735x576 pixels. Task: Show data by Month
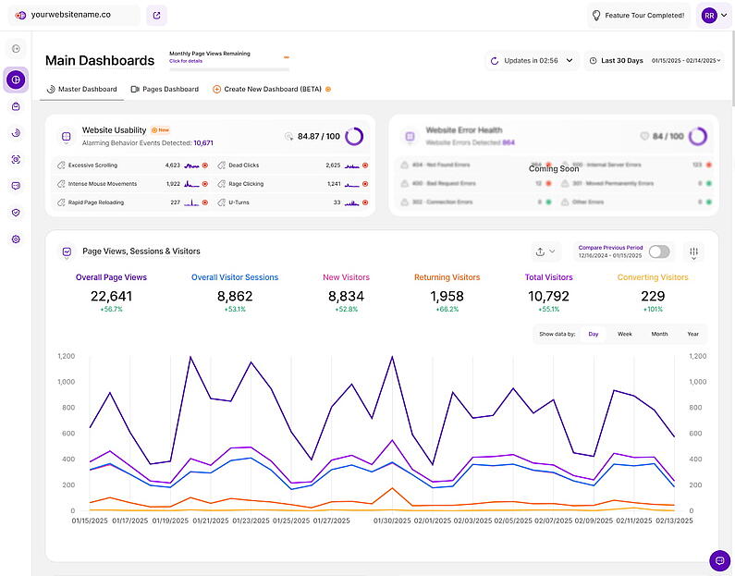pyautogui.click(x=659, y=334)
